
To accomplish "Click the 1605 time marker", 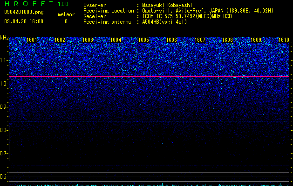I will [143, 40].
